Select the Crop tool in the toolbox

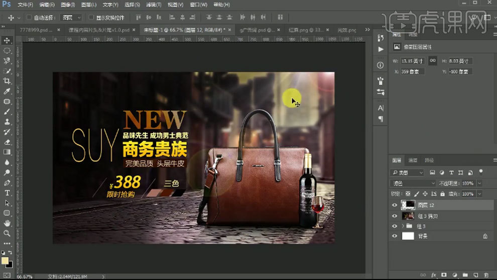tap(7, 81)
